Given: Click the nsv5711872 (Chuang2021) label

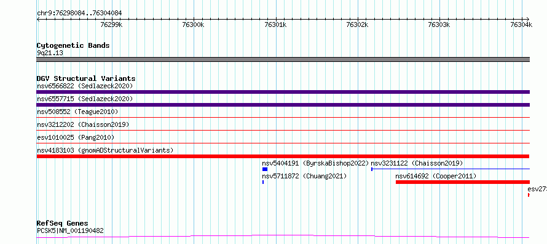Looking at the screenshot, I should tap(305, 176).
